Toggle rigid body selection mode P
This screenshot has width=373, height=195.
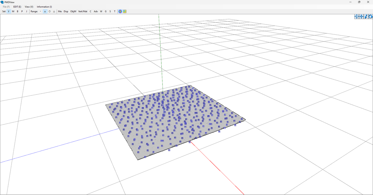22,11
